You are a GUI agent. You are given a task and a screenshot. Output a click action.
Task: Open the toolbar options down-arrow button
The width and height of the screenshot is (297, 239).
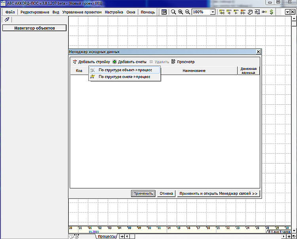[287, 12]
